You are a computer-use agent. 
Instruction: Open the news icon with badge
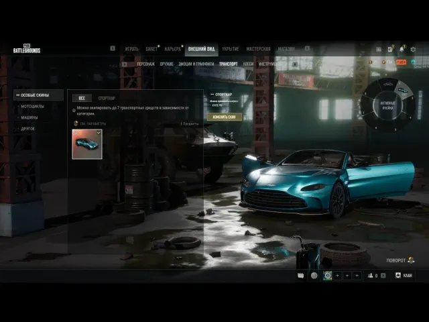click(x=390, y=49)
